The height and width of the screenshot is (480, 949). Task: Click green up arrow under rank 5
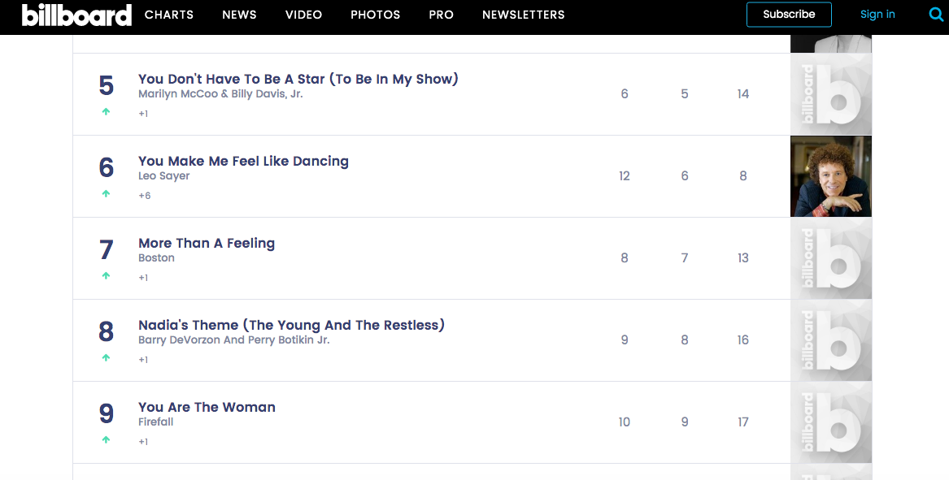click(x=106, y=112)
